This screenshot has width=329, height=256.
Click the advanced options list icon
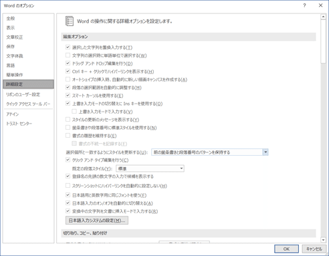click(70, 21)
